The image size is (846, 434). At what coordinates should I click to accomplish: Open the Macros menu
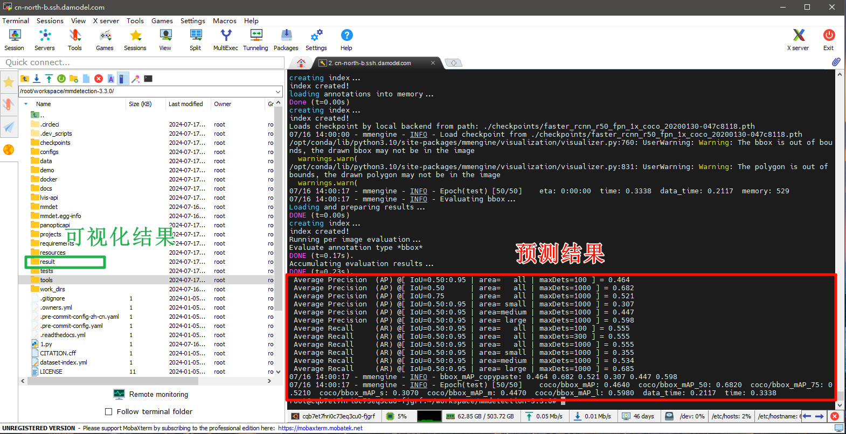[225, 20]
